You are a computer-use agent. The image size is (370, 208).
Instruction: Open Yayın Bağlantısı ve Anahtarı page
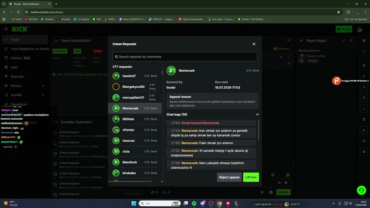pyautogui.click(x=26, y=49)
